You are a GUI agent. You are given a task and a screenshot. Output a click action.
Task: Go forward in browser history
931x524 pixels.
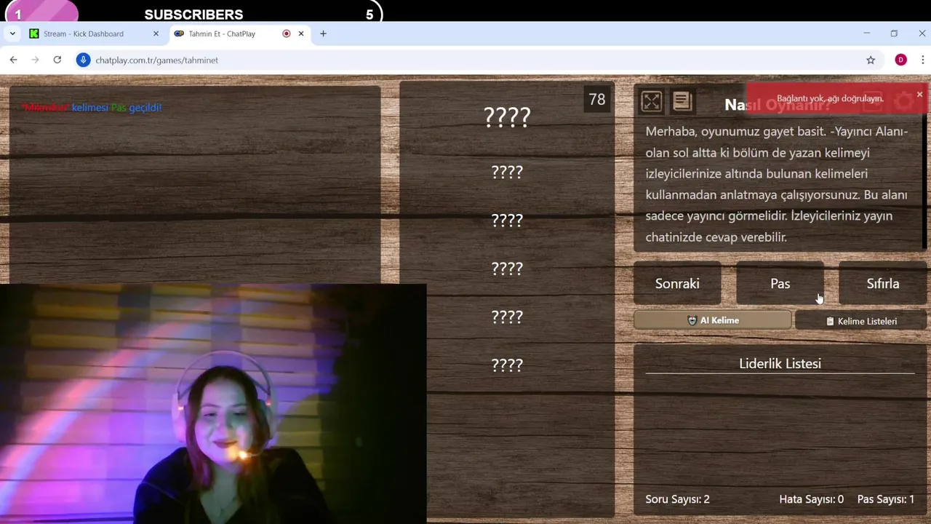[x=35, y=60]
